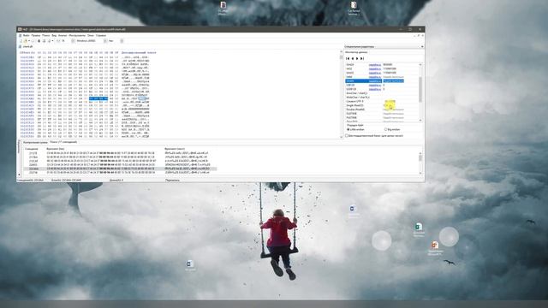Viewport: 548px width, 308px height.
Task: Open the Файл menu
Action: 26,36
